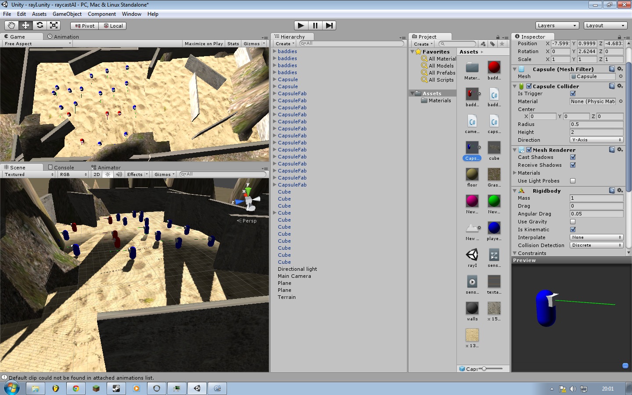The height and width of the screenshot is (395, 632).
Task: Enable the Capsule Collider component checkbox
Action: [529, 86]
